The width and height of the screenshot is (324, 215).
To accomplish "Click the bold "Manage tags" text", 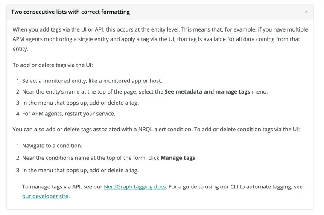I will [x=178, y=158].
